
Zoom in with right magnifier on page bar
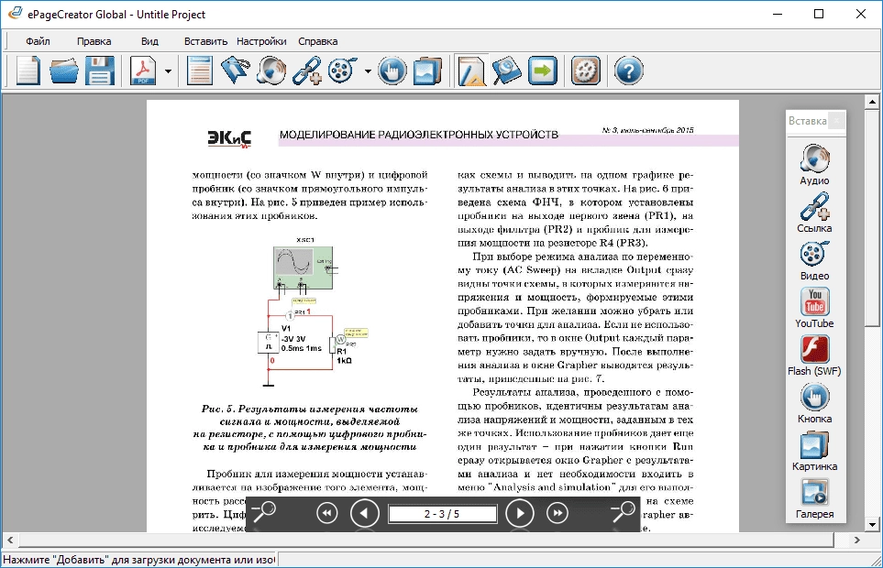(x=623, y=513)
